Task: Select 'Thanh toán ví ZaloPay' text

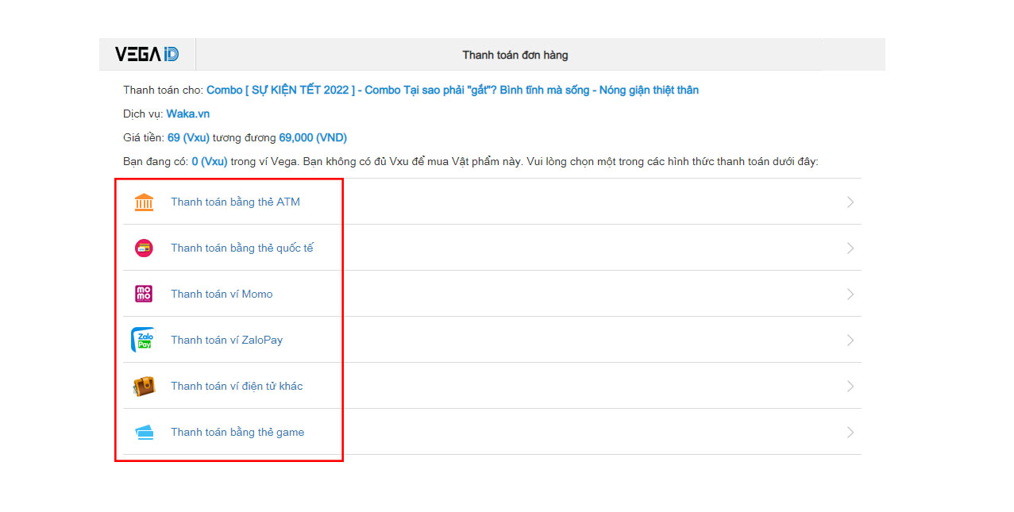Action: click(x=226, y=341)
